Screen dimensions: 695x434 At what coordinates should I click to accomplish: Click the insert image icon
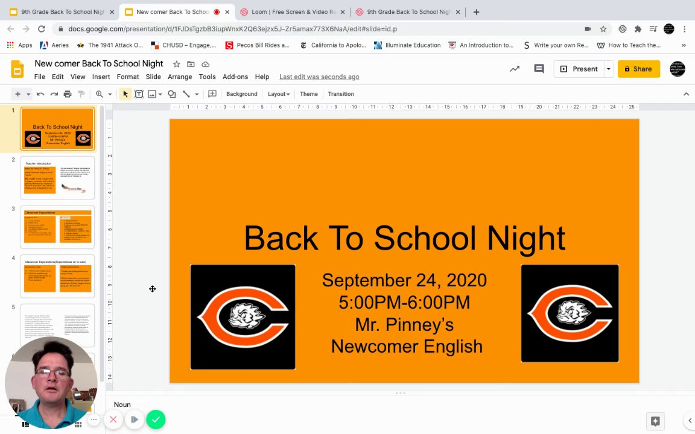pos(152,94)
